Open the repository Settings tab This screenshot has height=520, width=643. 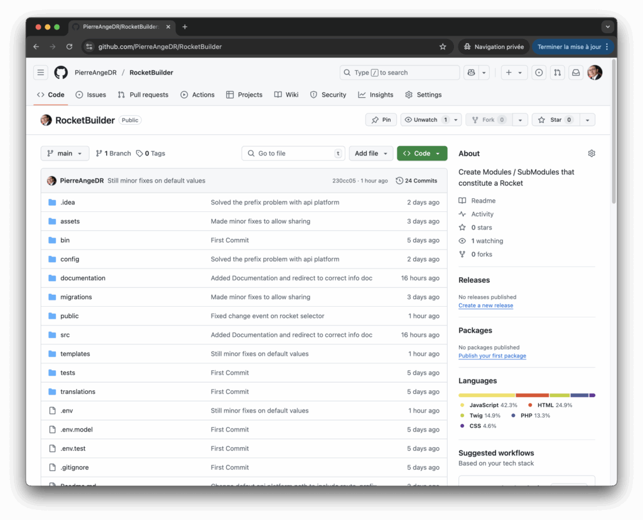point(423,95)
